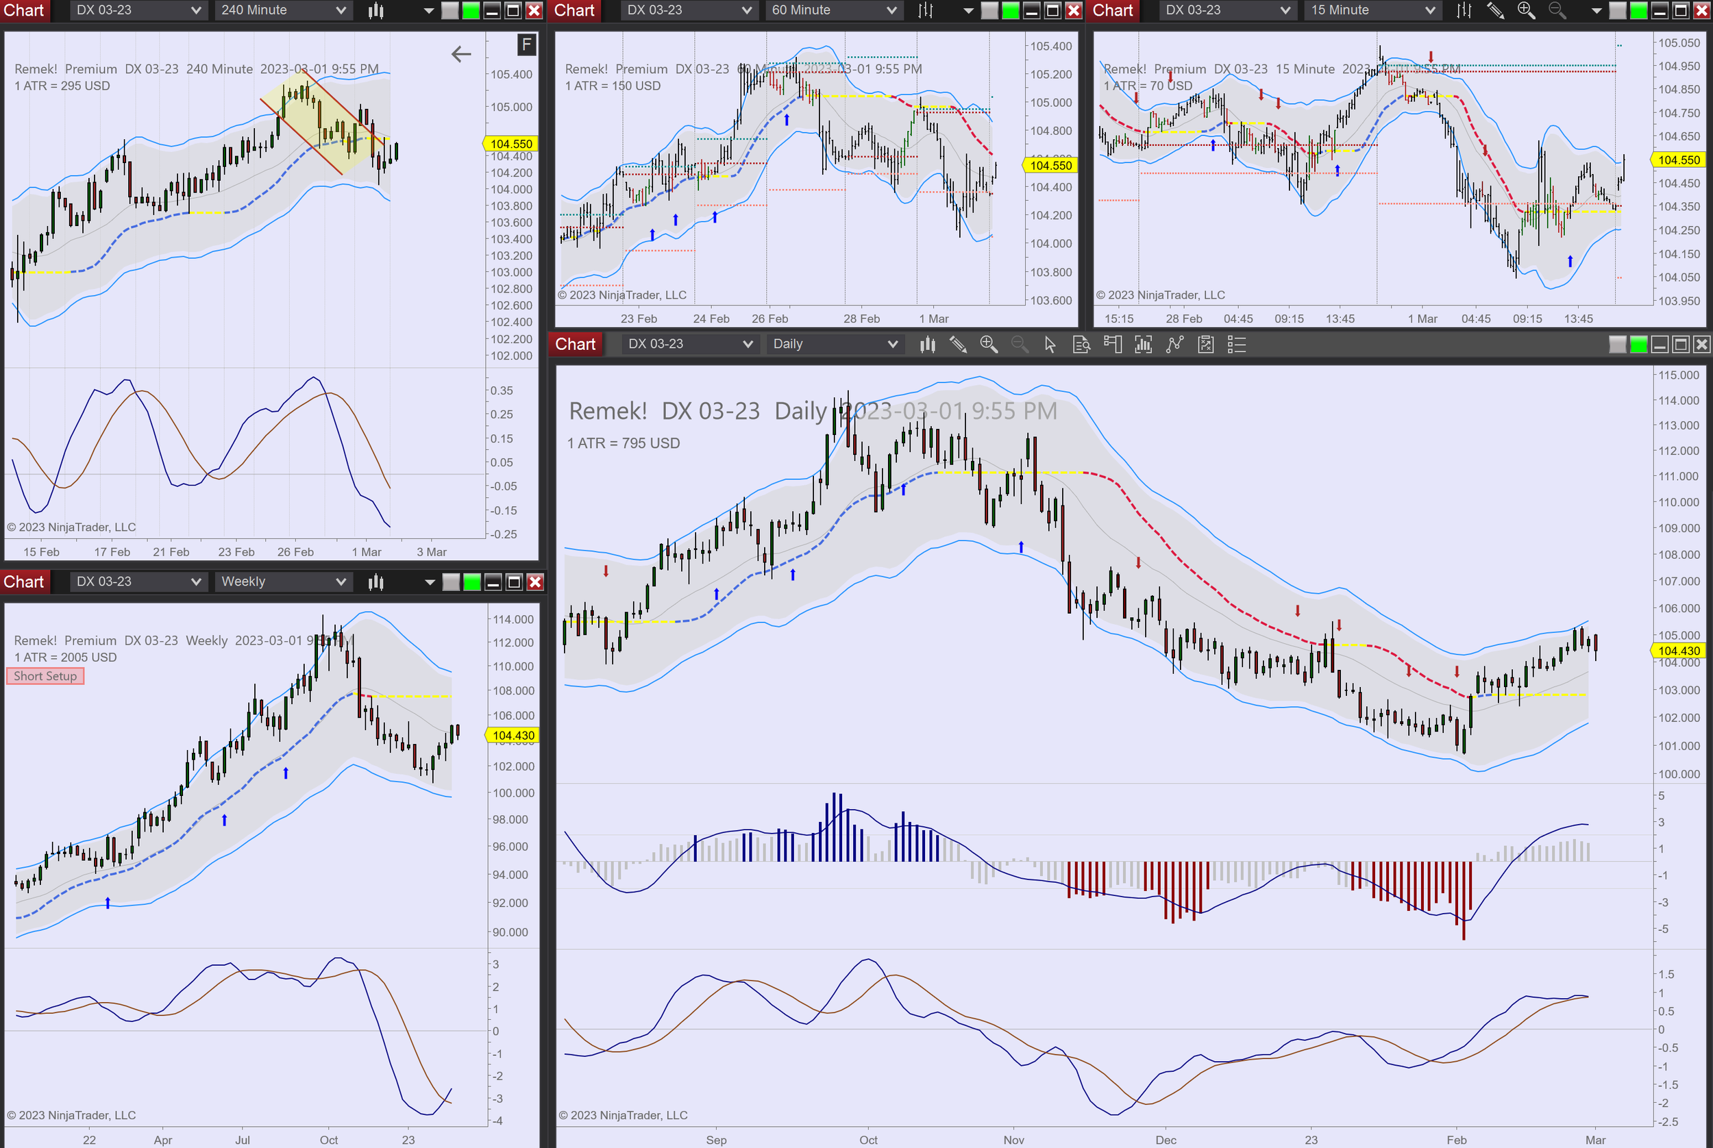This screenshot has width=1713, height=1148.
Task: Click Chart tab of 60 Minute window
Action: (574, 10)
